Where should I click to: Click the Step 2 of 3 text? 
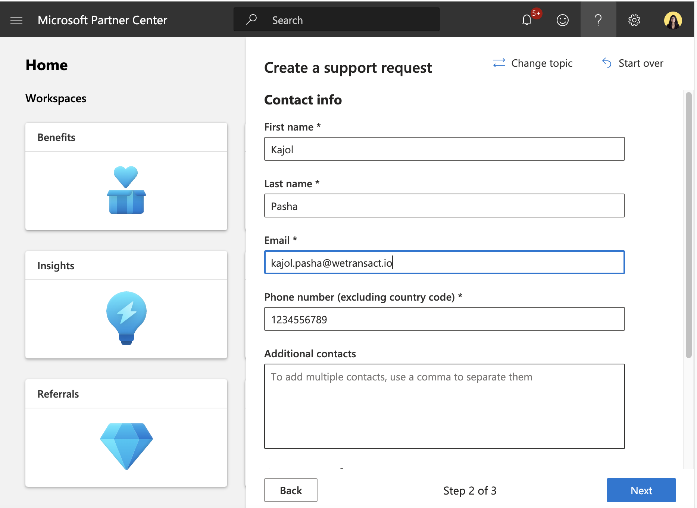click(470, 490)
